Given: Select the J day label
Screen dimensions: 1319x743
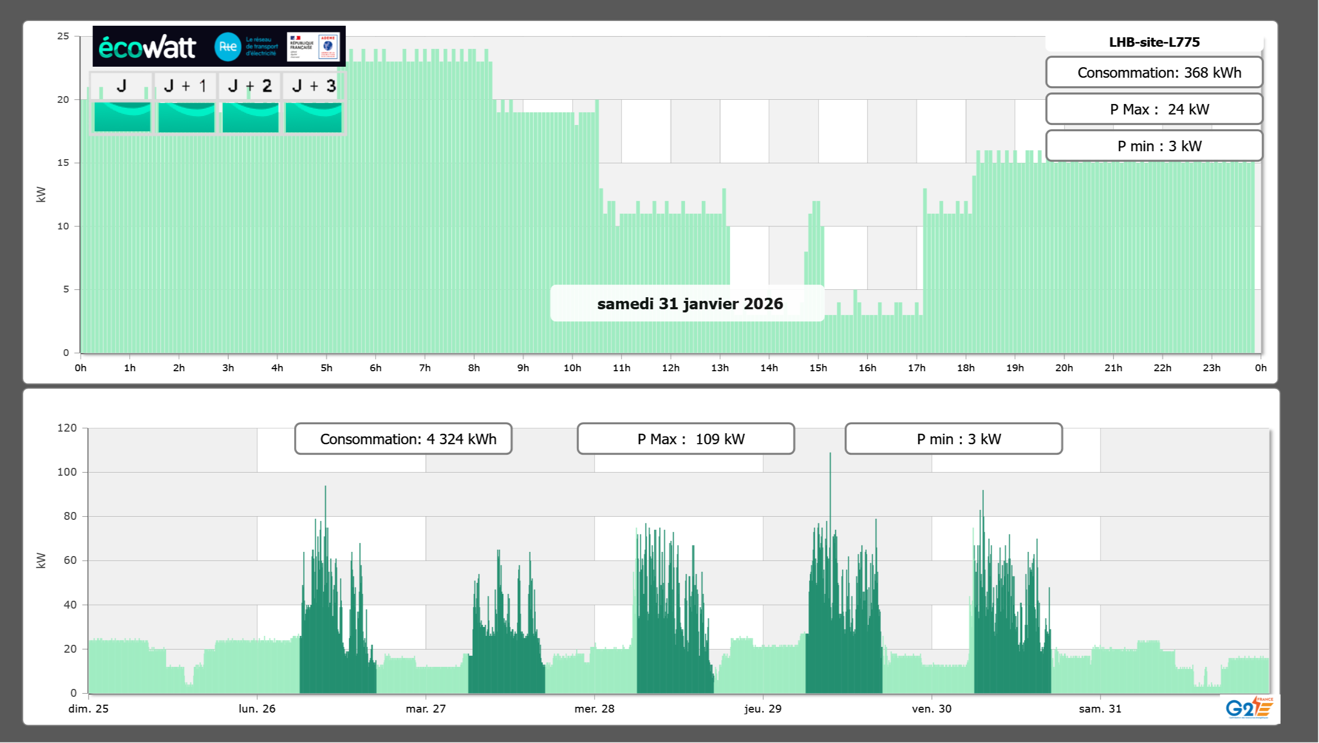Looking at the screenshot, I should (122, 86).
